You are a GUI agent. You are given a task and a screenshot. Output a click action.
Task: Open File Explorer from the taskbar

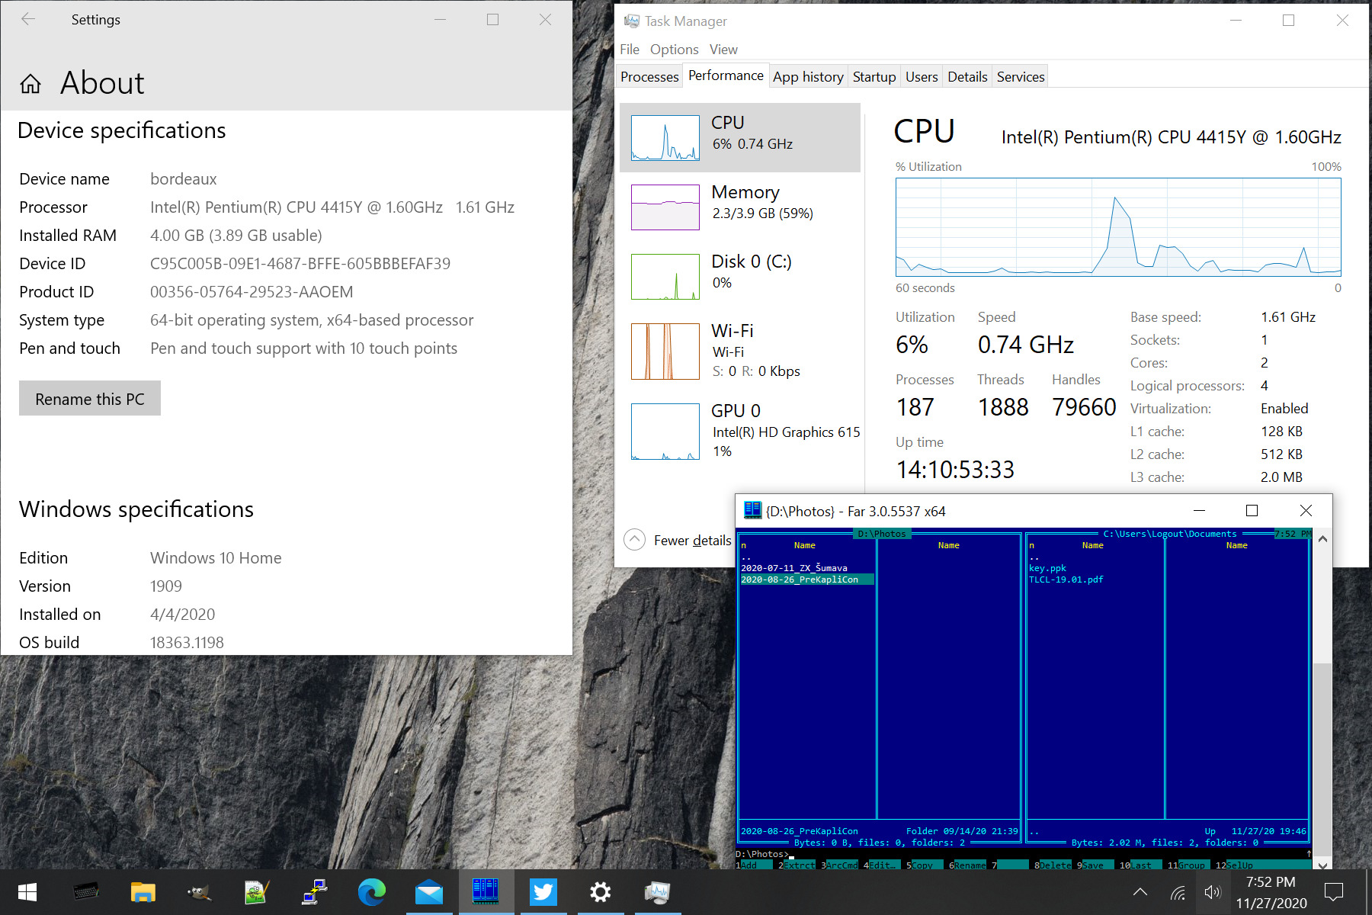point(143,892)
